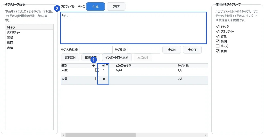Click the ★ column header
Viewport: 264px width, 137px height.
pos(94,66)
